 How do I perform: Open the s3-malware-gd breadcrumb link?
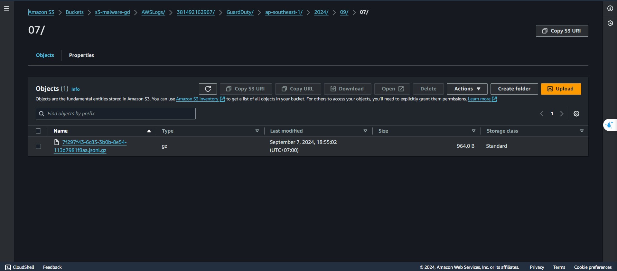point(112,12)
